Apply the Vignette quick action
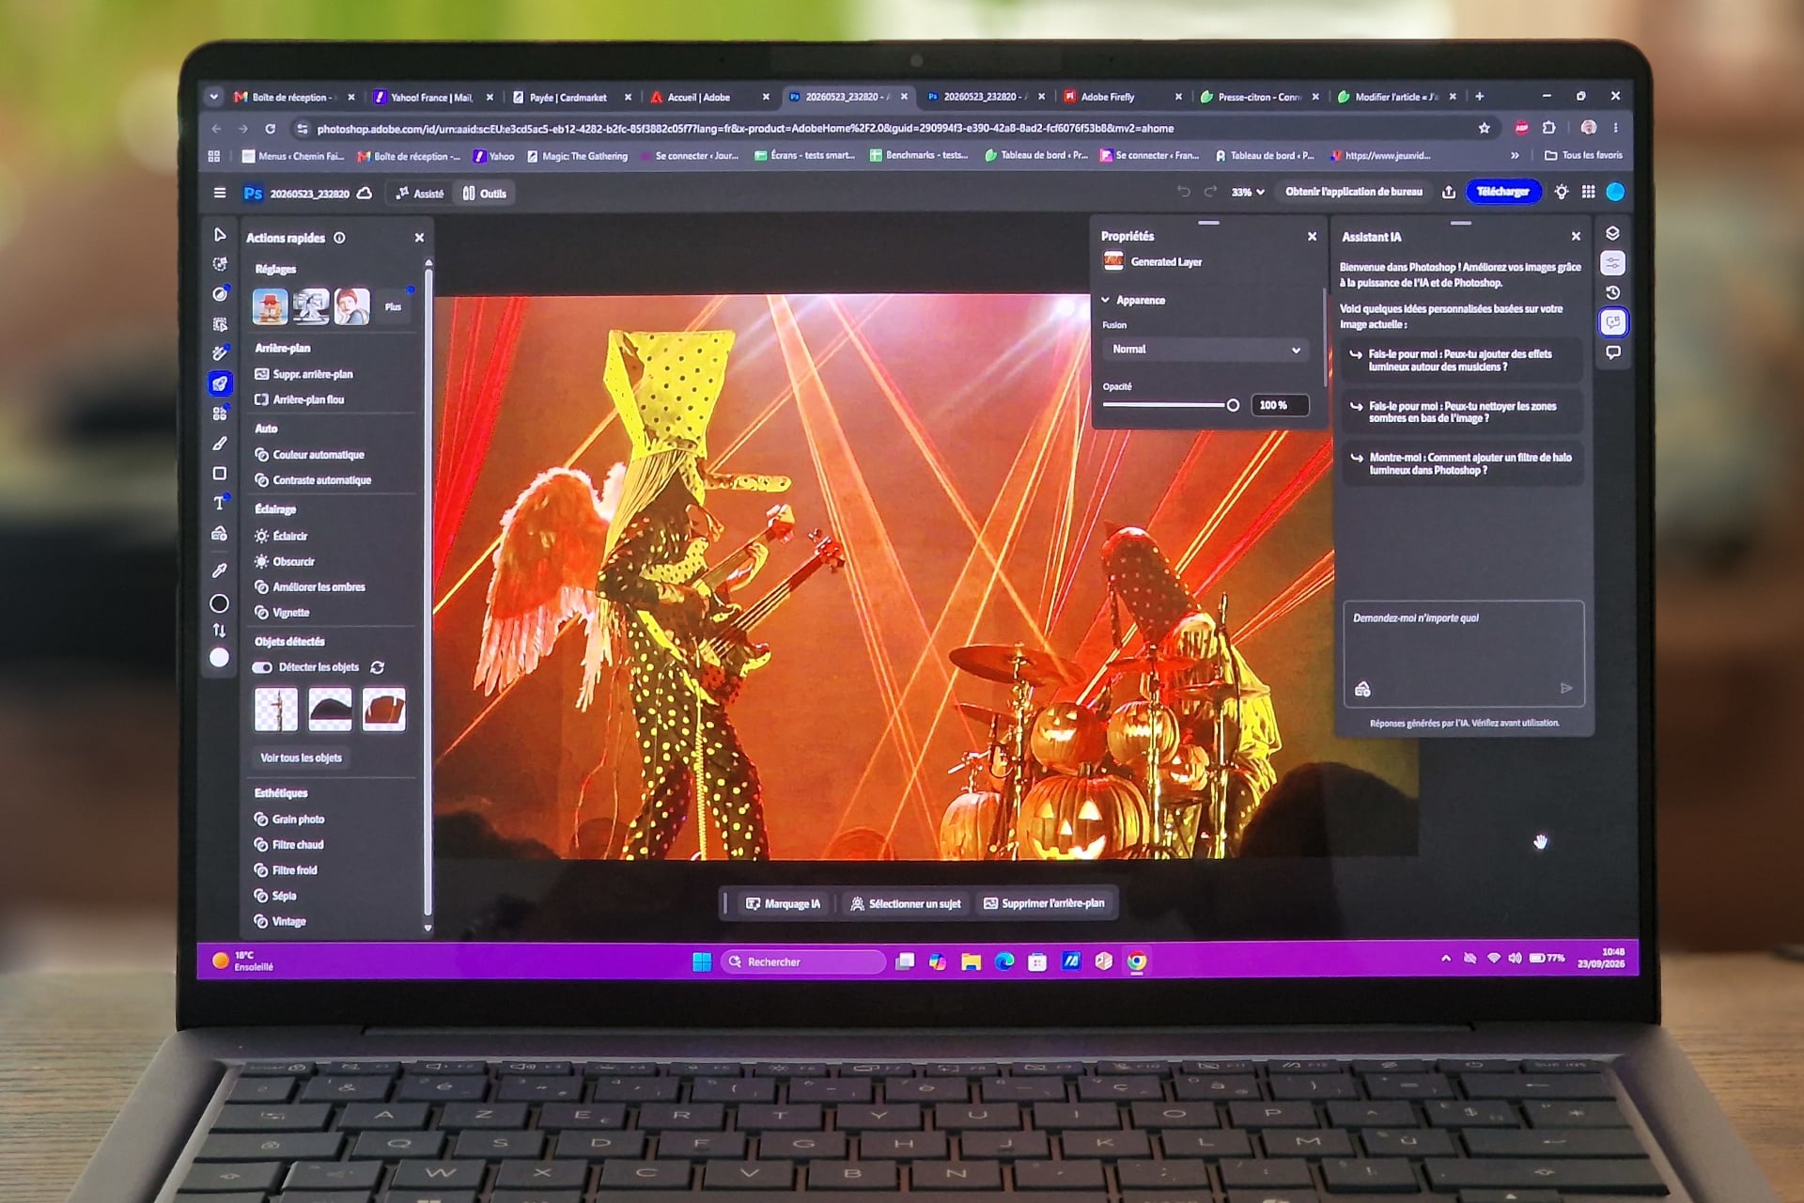This screenshot has height=1203, width=1804. point(282,613)
